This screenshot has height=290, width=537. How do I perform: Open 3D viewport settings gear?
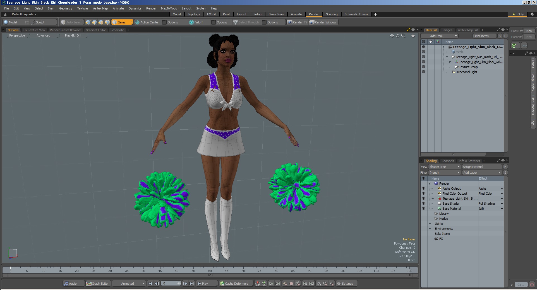[413, 36]
